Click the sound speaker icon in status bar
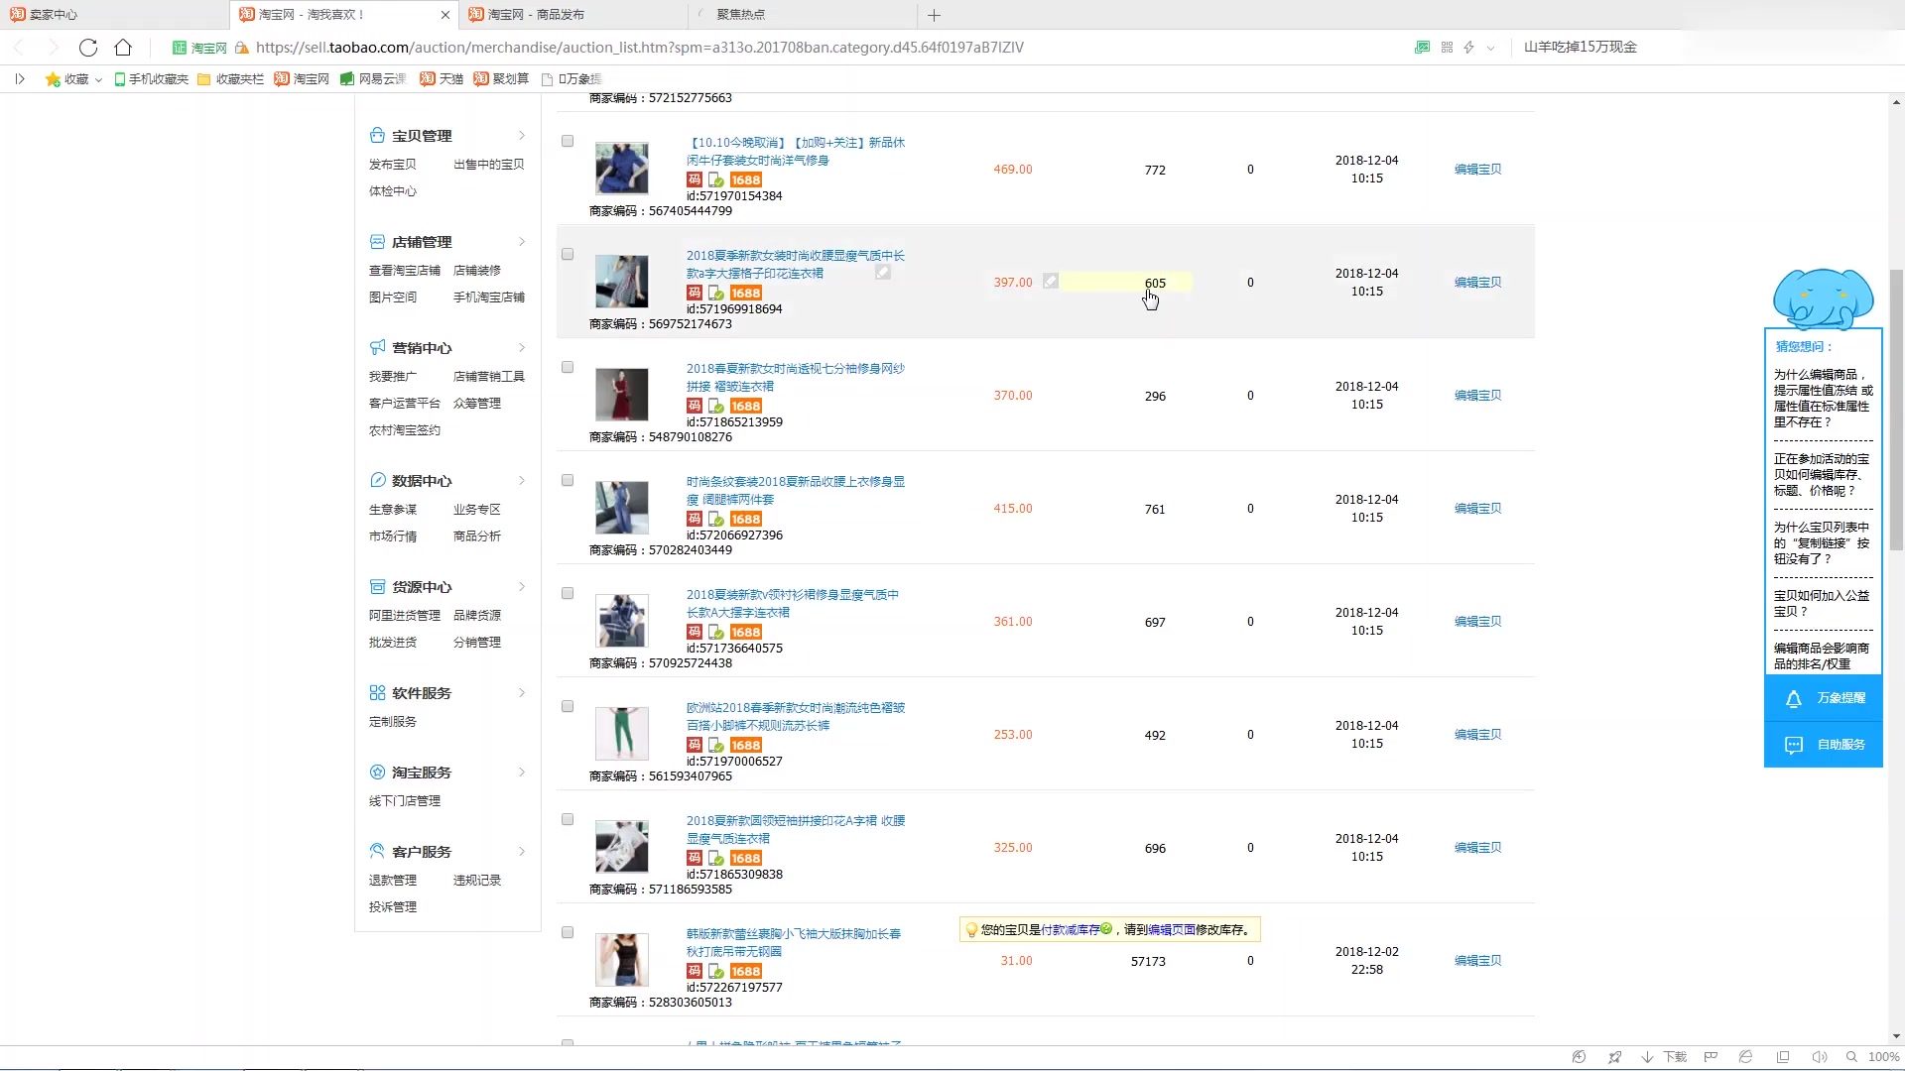The height and width of the screenshot is (1071, 1905). pyautogui.click(x=1819, y=1057)
